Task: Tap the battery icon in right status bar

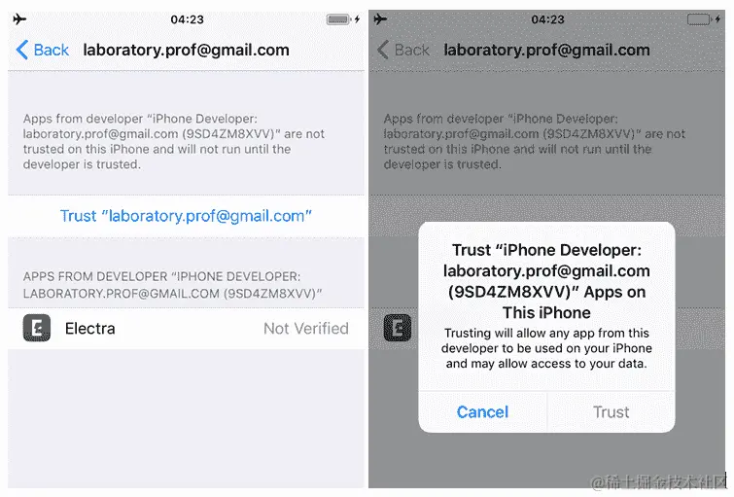Action: (699, 19)
